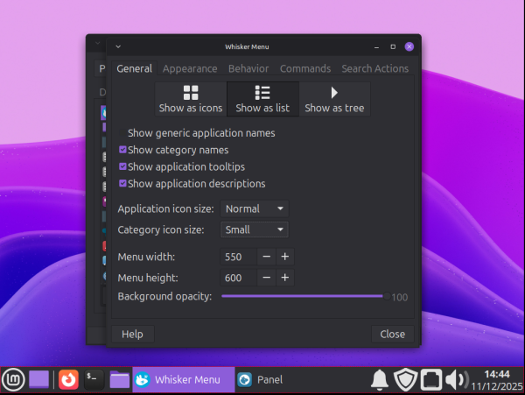Open the Whisker Menu window menu chevron
The width and height of the screenshot is (525, 395).
click(118, 46)
